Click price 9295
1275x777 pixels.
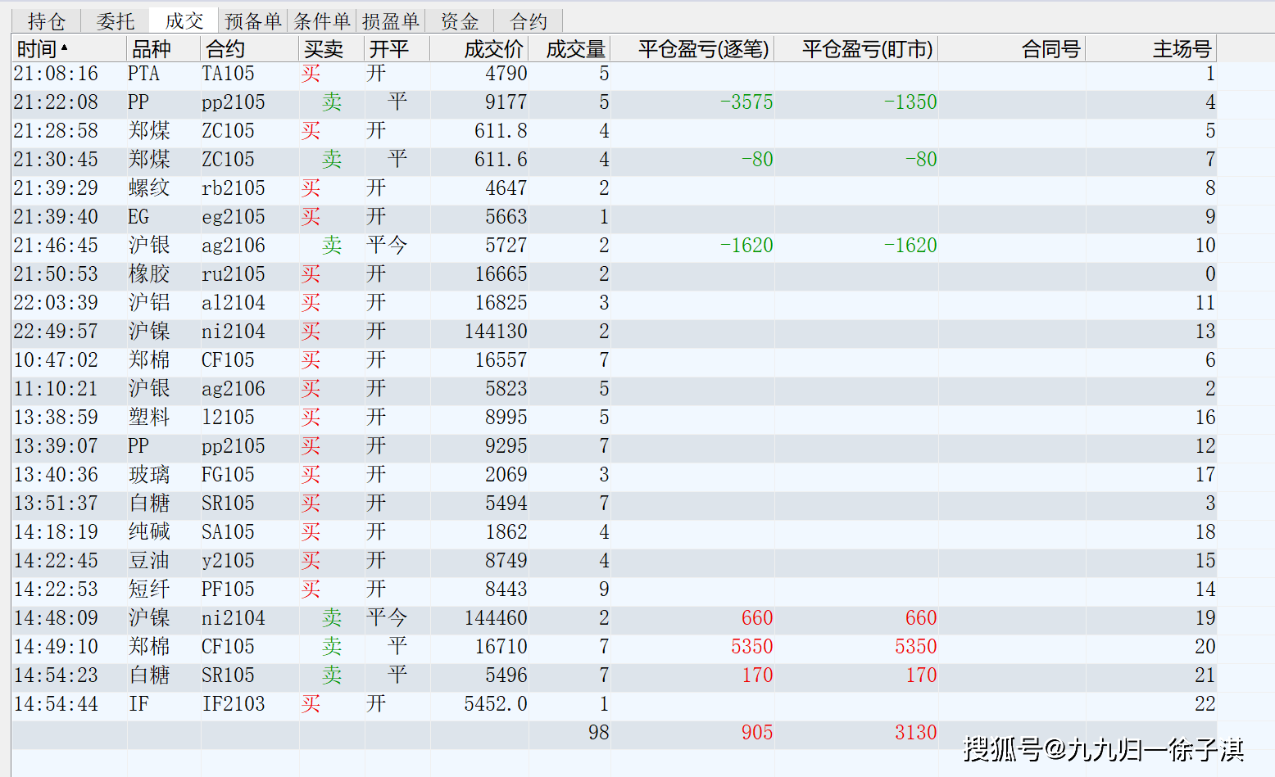pos(506,446)
